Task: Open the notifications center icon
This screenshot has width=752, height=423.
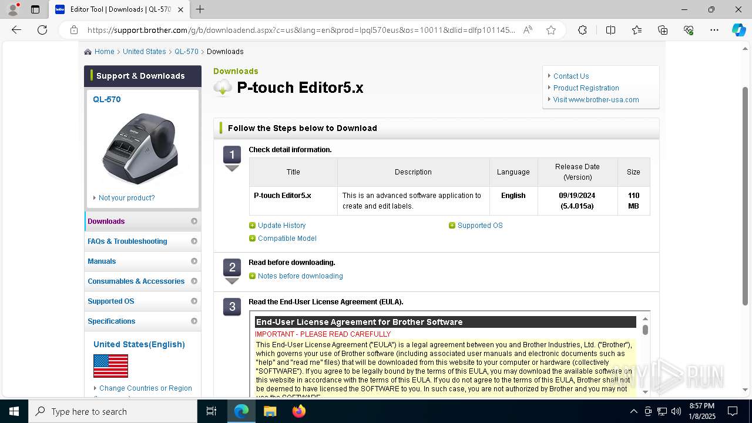Action: [x=733, y=411]
